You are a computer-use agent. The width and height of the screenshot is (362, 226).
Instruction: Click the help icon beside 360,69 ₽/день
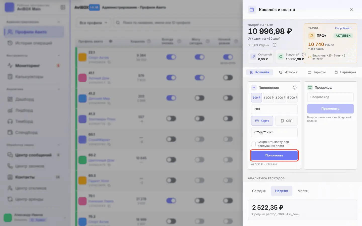275,45
